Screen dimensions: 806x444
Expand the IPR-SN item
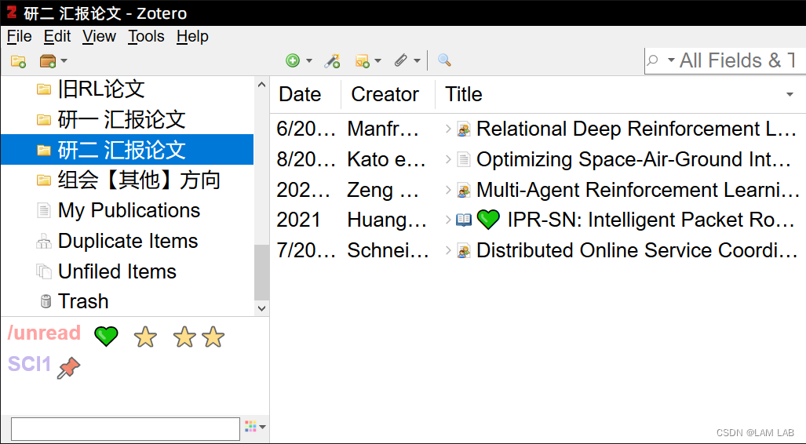click(x=447, y=220)
